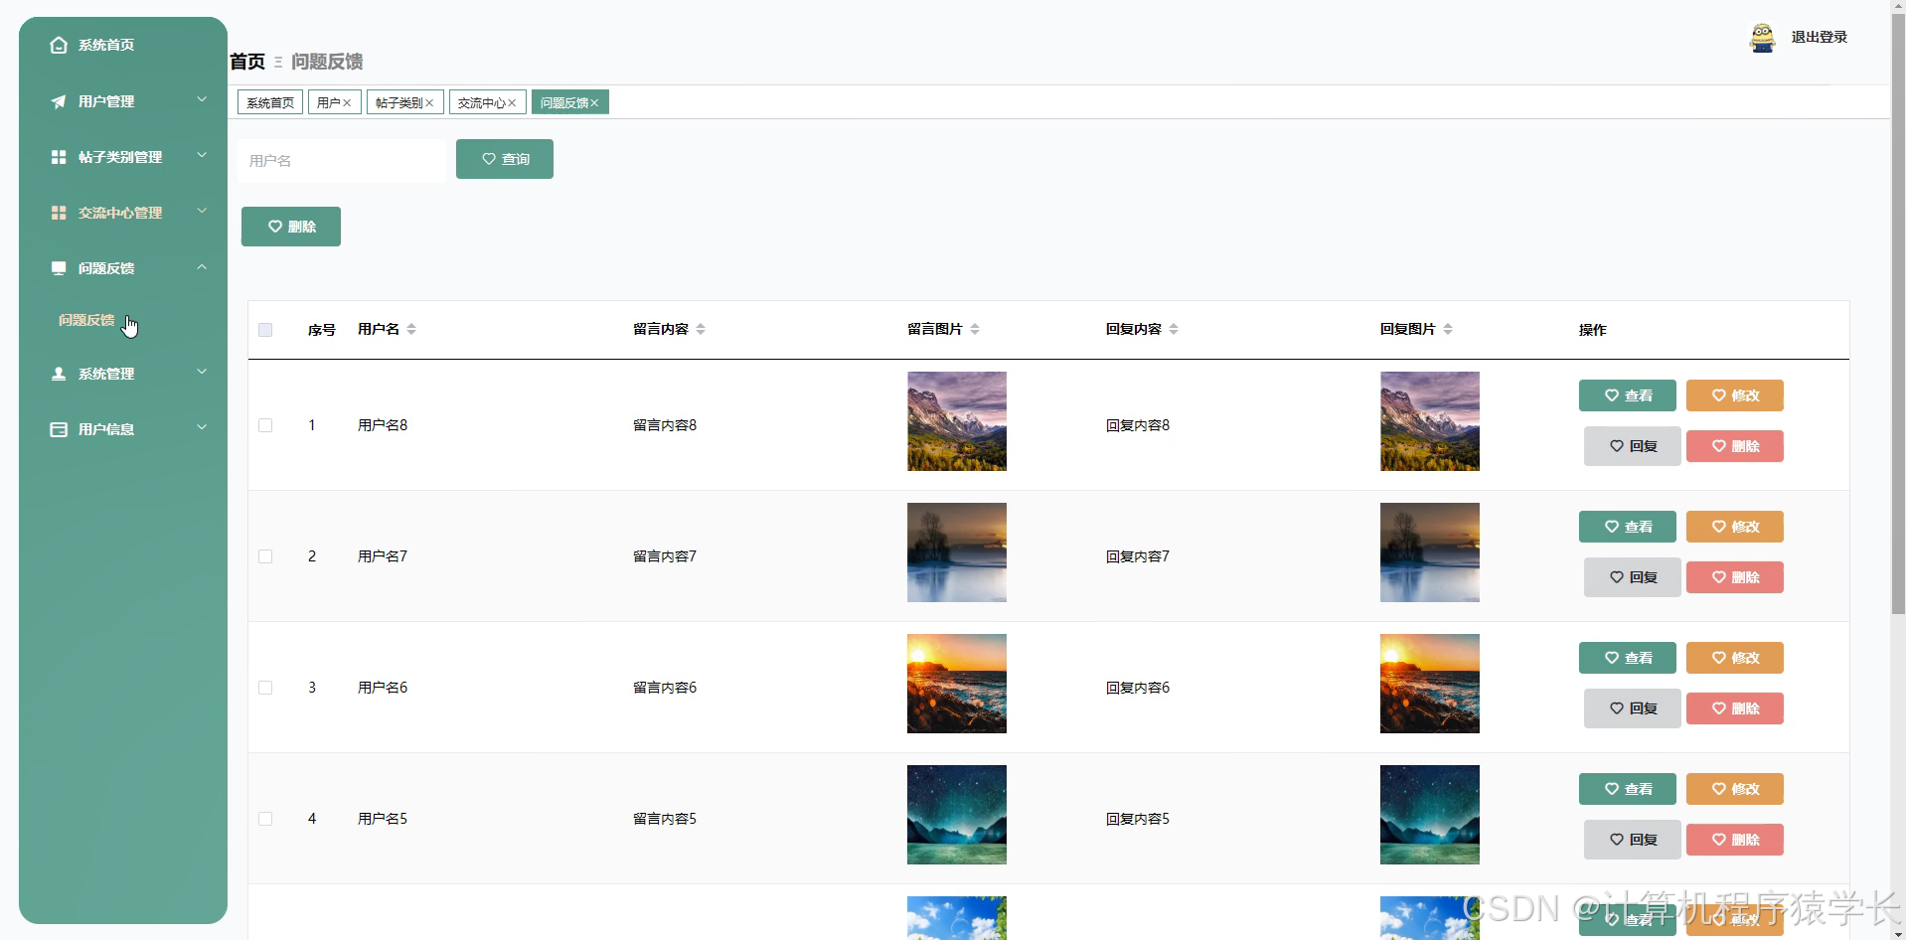Reply to the 用户名5 feedback

point(1633,840)
